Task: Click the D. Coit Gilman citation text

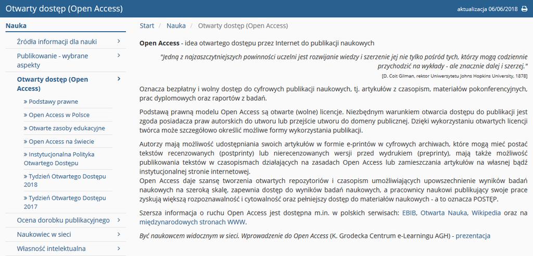Action: (455, 76)
